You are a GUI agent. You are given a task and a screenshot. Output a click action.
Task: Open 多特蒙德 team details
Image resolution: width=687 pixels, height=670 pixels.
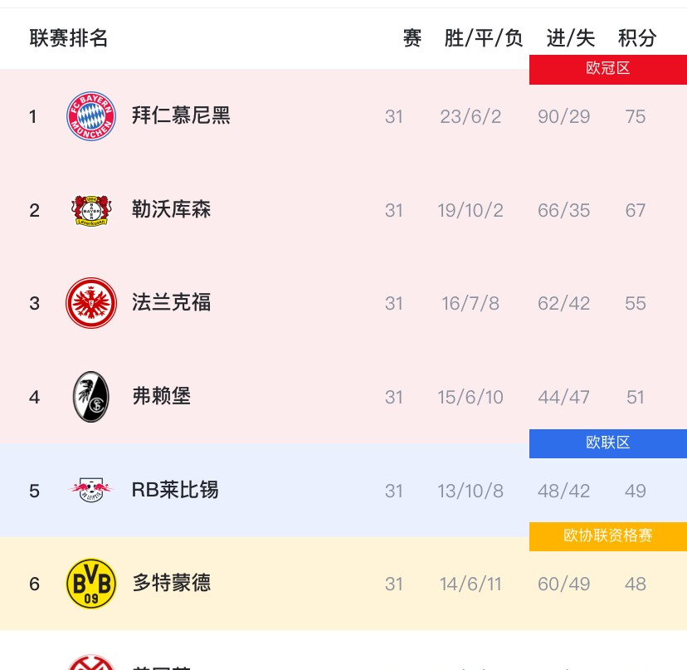(x=171, y=584)
